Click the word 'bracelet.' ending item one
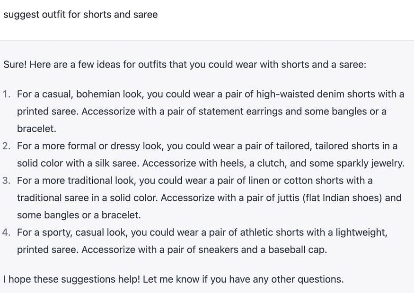This screenshot has width=414, height=293. 37,129
